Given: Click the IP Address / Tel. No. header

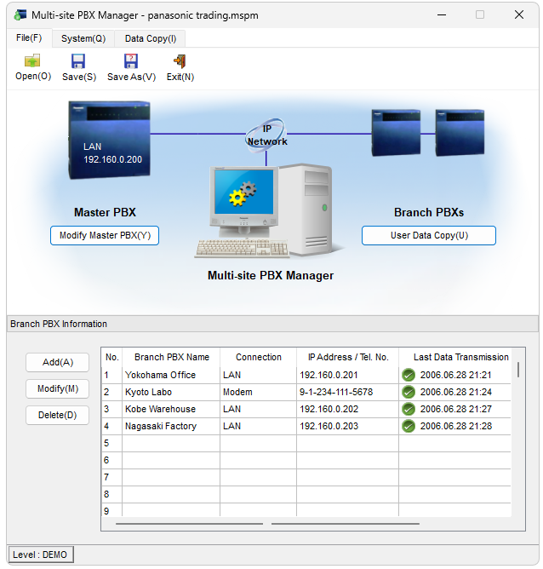Looking at the screenshot, I should [x=347, y=357].
